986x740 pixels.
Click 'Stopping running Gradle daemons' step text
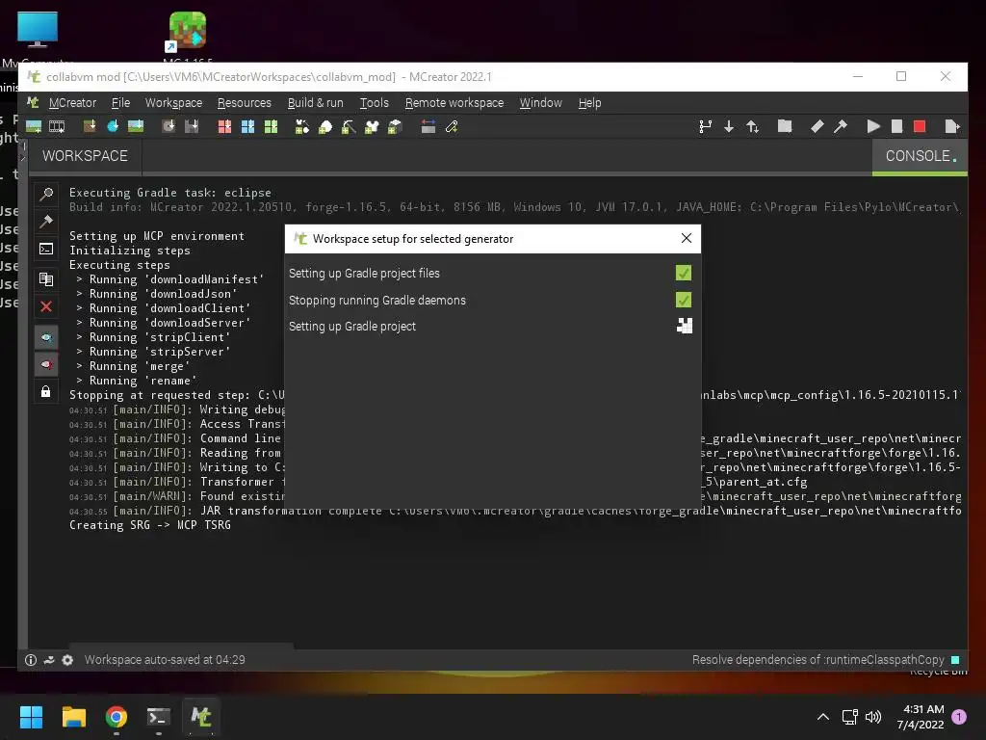click(377, 301)
